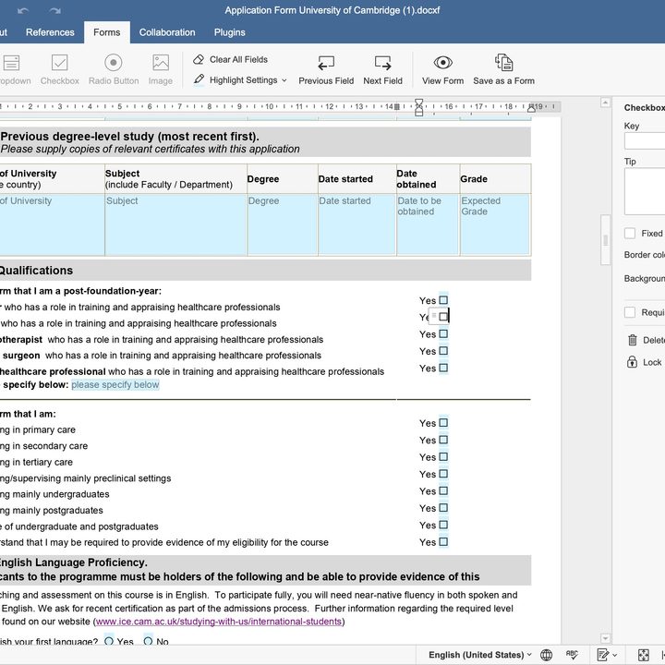665x665 pixels.
Task: Click the scroll up arrow of document
Action: 605,103
